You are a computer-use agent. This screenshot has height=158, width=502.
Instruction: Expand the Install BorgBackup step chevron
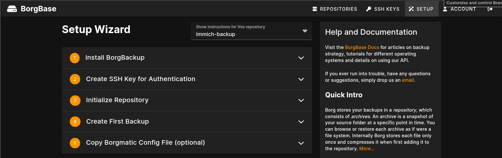tap(301, 58)
